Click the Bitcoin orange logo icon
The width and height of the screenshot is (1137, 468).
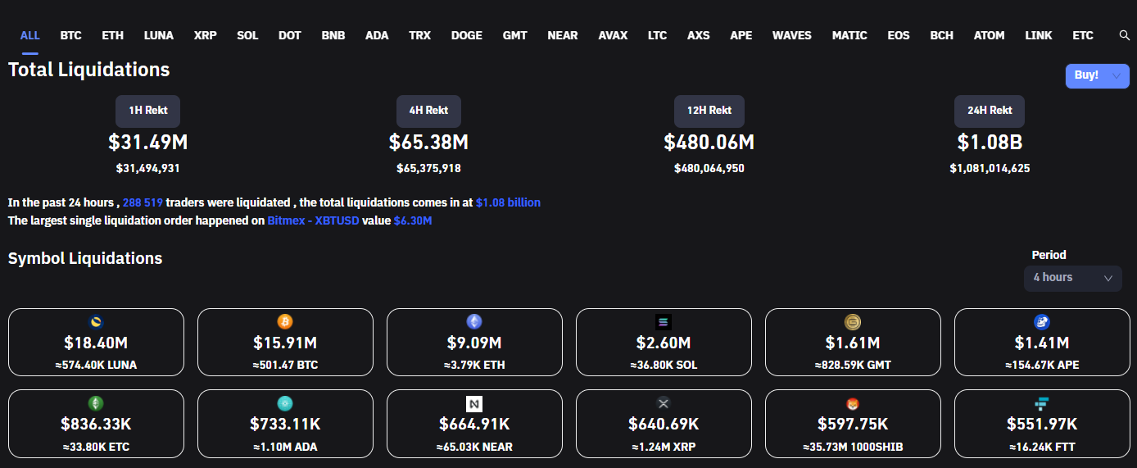(285, 322)
